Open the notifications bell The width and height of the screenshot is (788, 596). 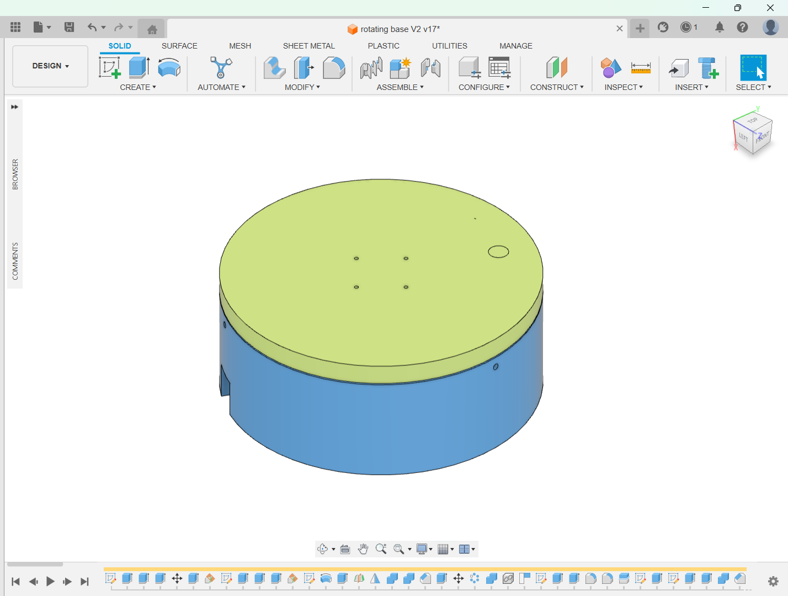719,27
